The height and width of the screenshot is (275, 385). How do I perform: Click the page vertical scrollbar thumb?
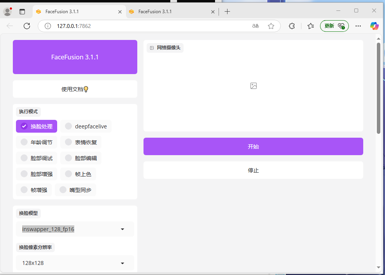(x=378, y=88)
